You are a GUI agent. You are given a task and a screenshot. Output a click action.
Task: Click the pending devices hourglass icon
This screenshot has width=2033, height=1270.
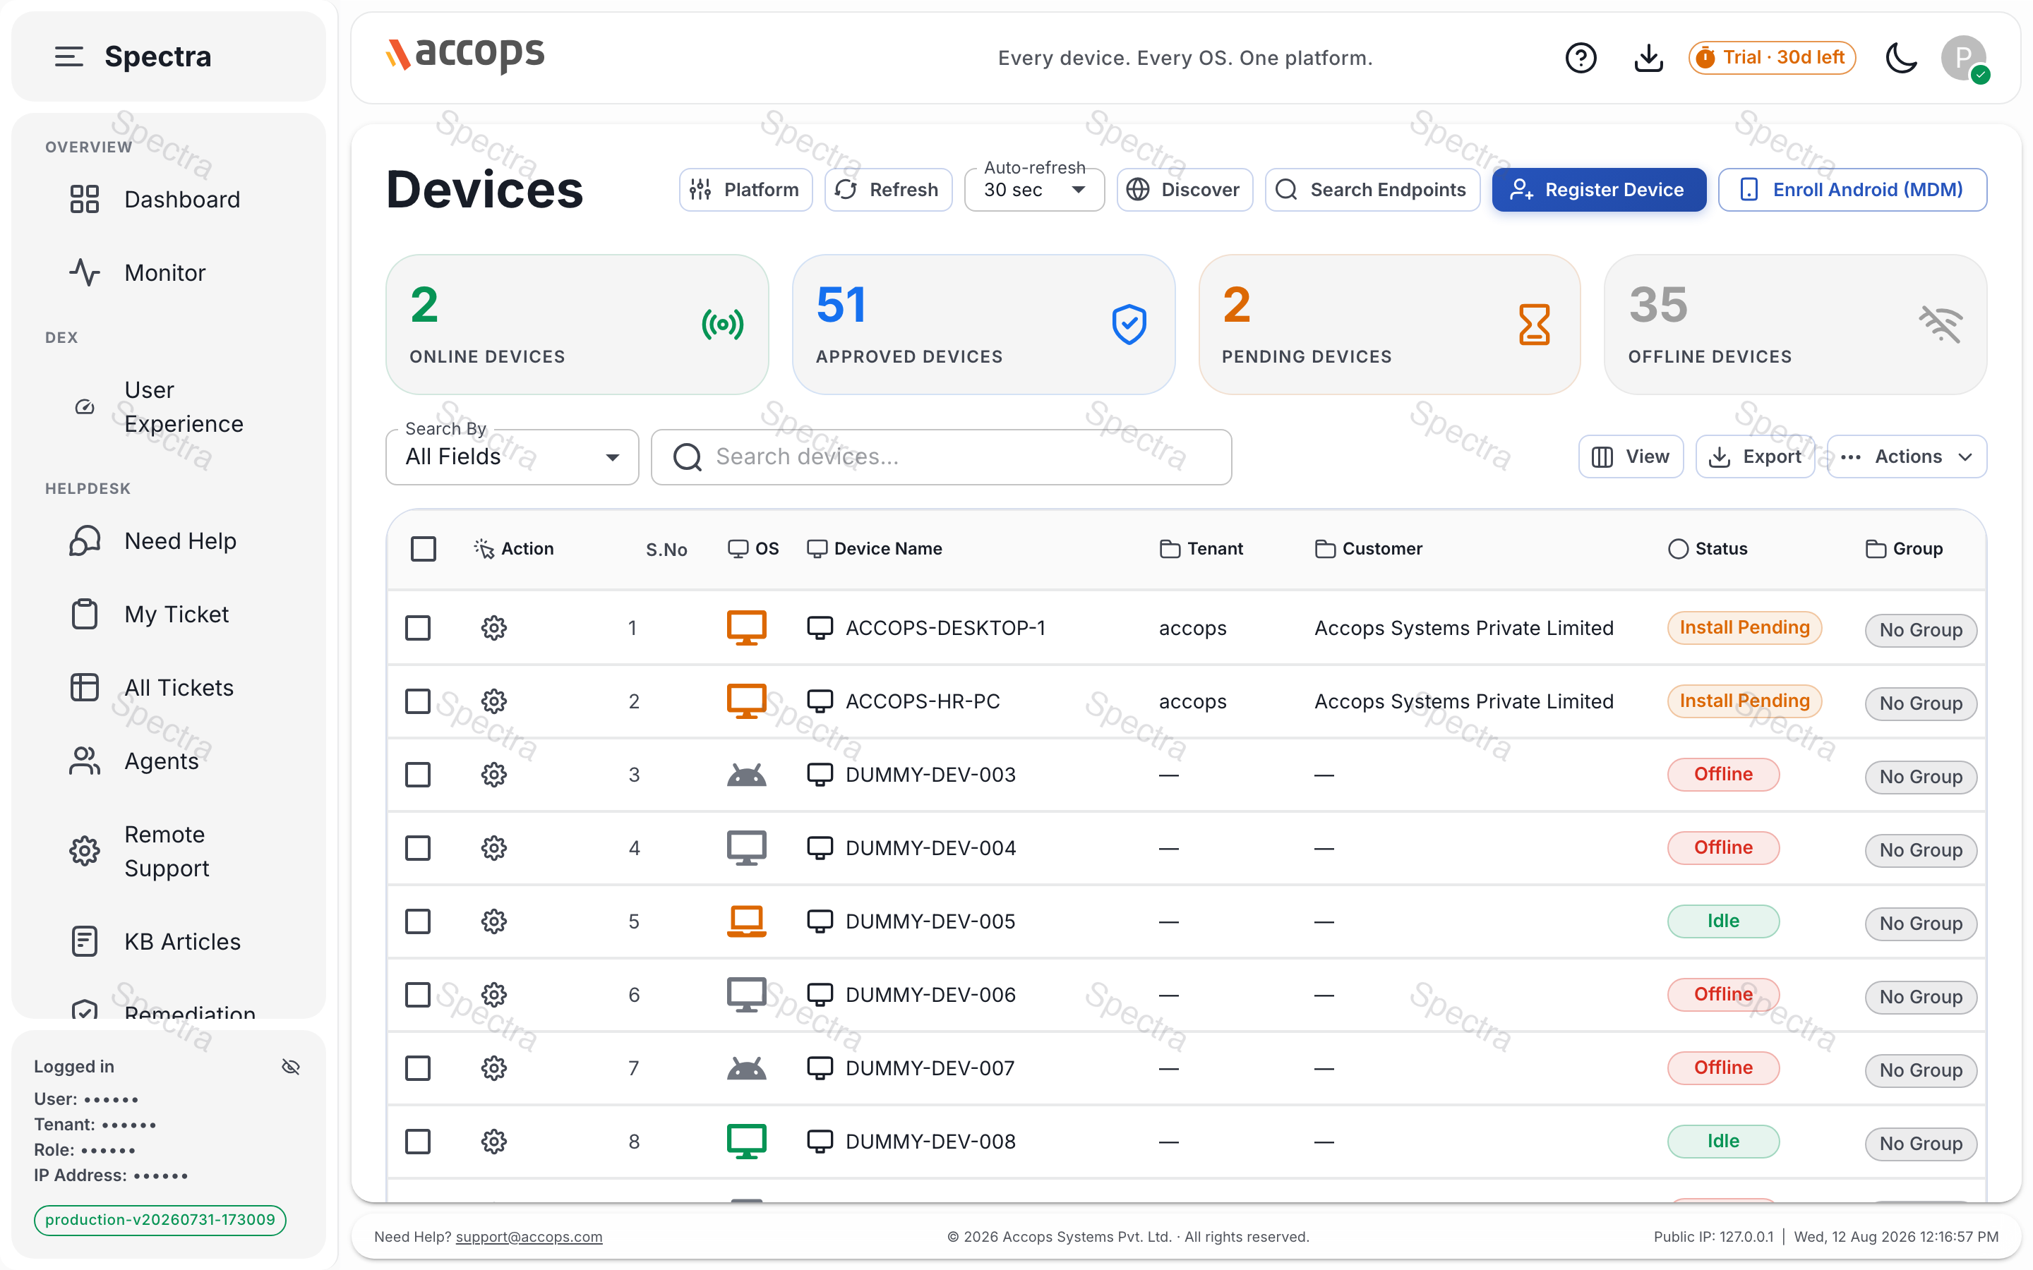click(1534, 325)
